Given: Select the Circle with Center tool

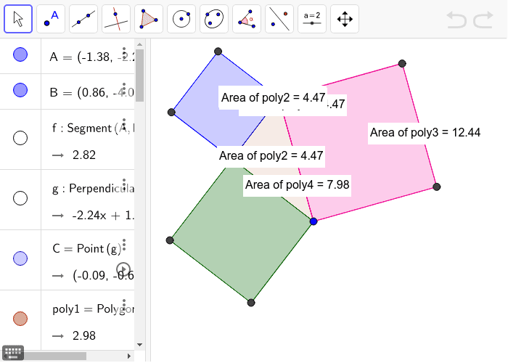Looking at the screenshot, I should [181, 19].
